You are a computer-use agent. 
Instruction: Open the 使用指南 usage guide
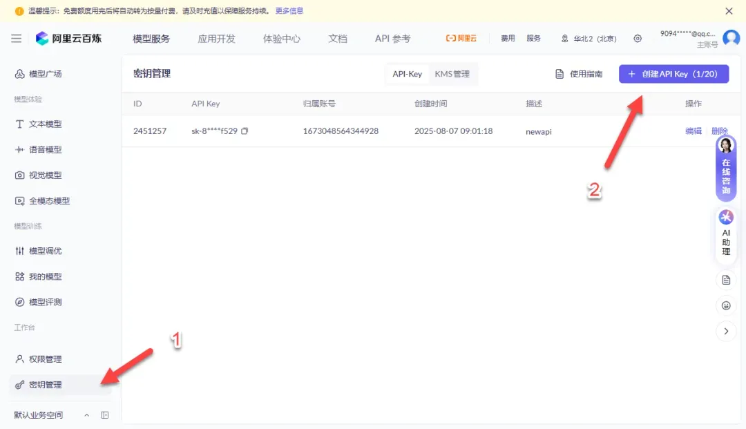coord(579,74)
